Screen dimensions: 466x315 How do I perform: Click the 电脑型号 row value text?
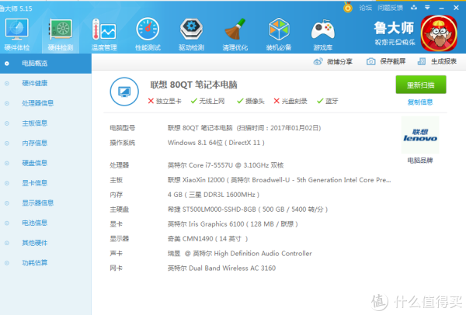245,128
